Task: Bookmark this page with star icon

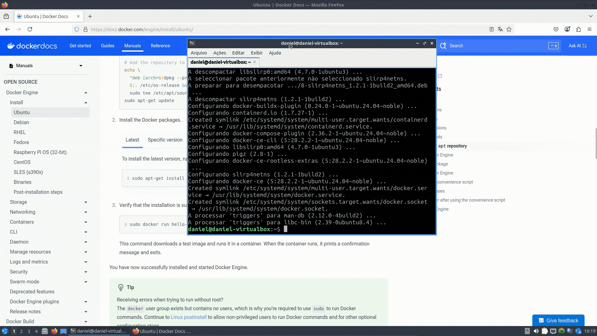Action: pos(509,29)
